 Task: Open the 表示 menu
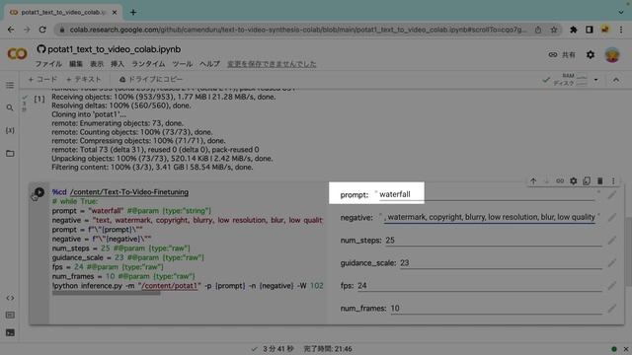97,64
